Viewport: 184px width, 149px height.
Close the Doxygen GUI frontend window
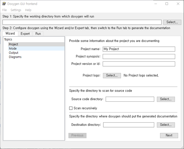coord(178,4)
